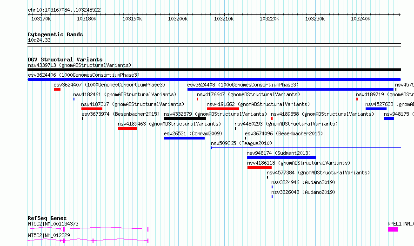
Task: Select the nsv4332579 black variant bar
Action: click(x=185, y=119)
